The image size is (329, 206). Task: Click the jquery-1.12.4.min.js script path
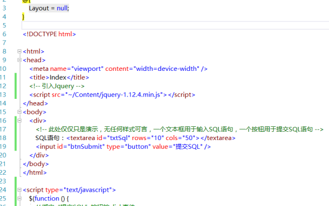(x=114, y=95)
